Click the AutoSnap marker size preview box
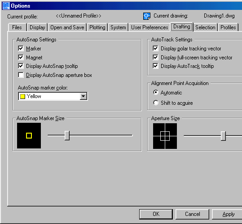Viewport: 242px width, 224px height. tap(29, 135)
